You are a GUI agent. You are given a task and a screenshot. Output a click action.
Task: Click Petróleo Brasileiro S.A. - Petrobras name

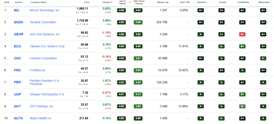coord(46,82)
